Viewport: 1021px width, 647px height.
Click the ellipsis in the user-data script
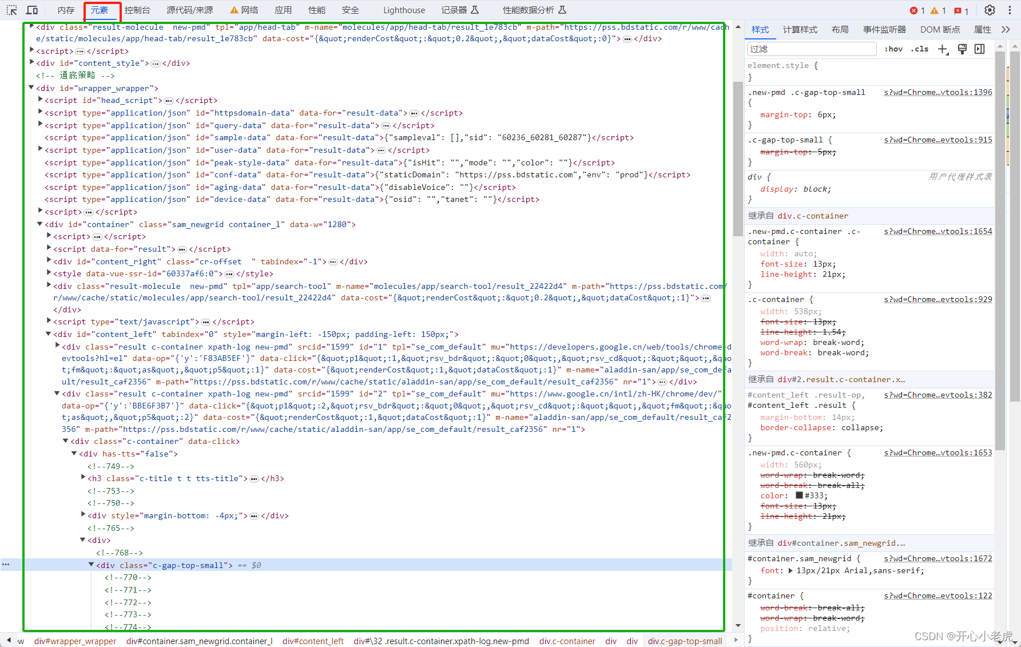click(x=381, y=150)
